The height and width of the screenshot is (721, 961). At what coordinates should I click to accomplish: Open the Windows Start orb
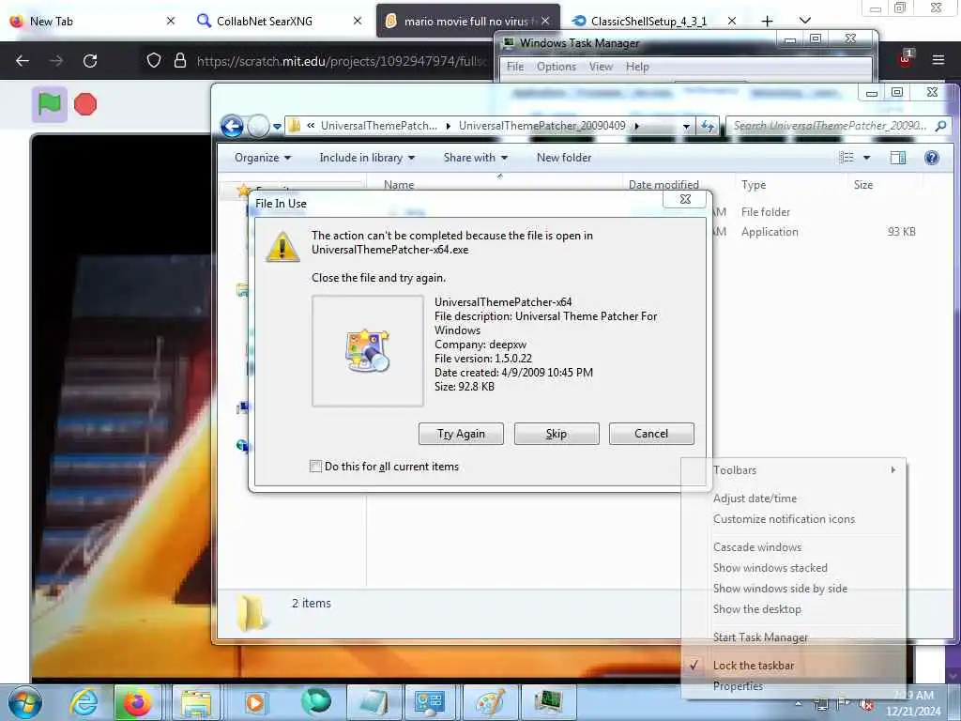(x=25, y=702)
